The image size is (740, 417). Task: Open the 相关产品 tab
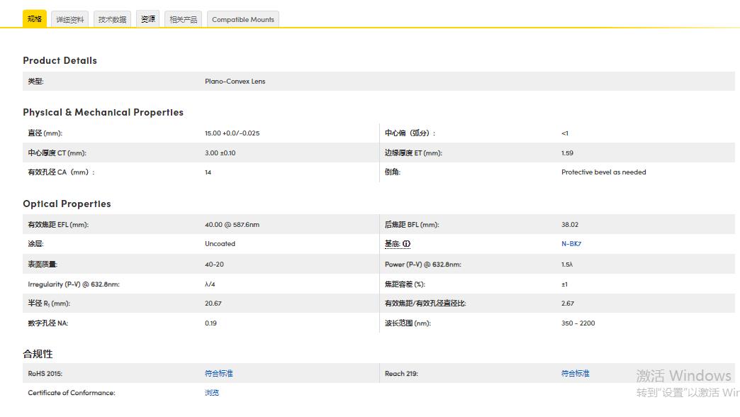[x=183, y=20]
